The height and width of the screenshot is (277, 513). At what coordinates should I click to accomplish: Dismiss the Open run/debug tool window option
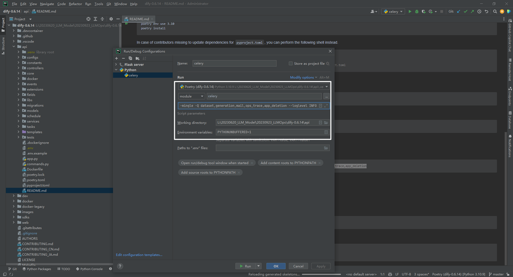252,163
